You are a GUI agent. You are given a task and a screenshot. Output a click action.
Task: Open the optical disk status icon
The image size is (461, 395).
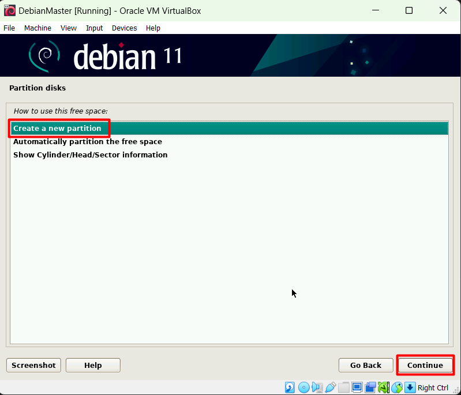tap(303, 388)
